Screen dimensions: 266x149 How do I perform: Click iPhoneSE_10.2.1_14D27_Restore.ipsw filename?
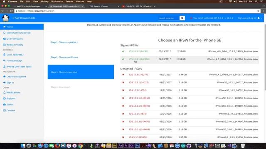pos(237,82)
